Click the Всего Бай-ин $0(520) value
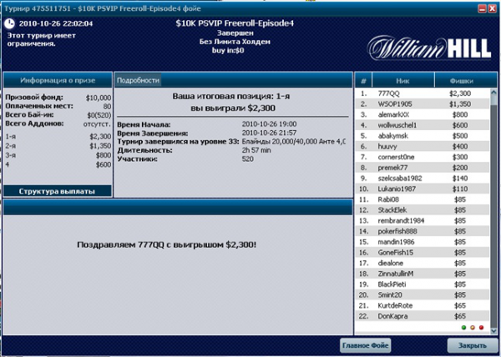501x357 pixels. 99,115
